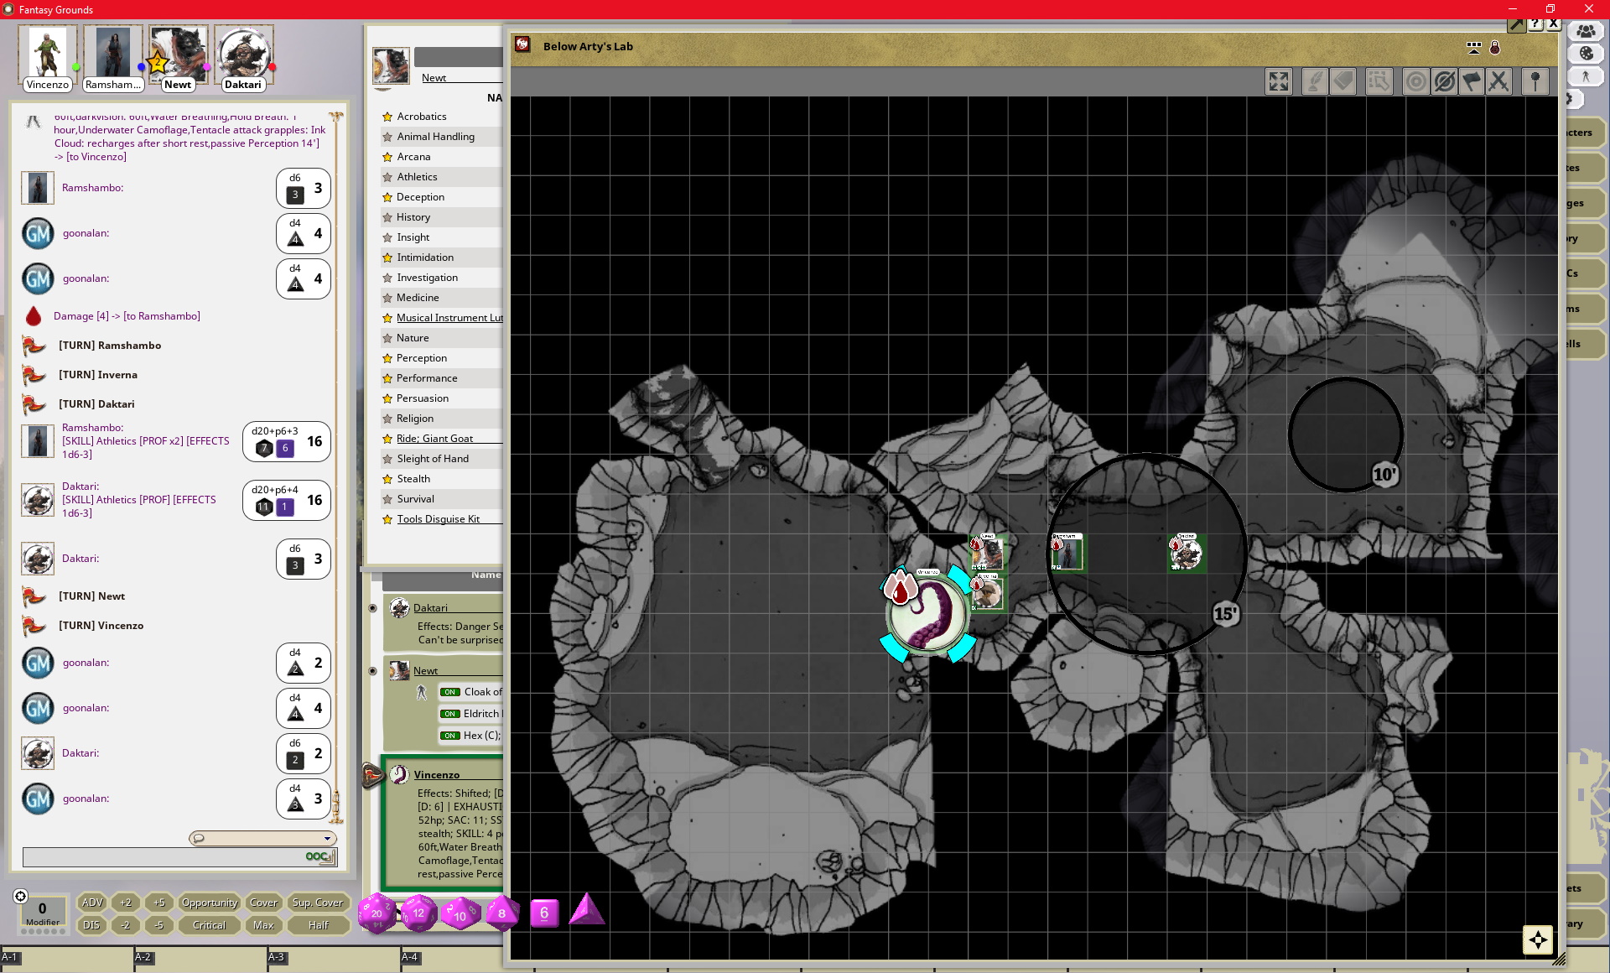This screenshot has width=1610, height=973.
Task: Click the Opportunity modifier button
Action: click(210, 903)
